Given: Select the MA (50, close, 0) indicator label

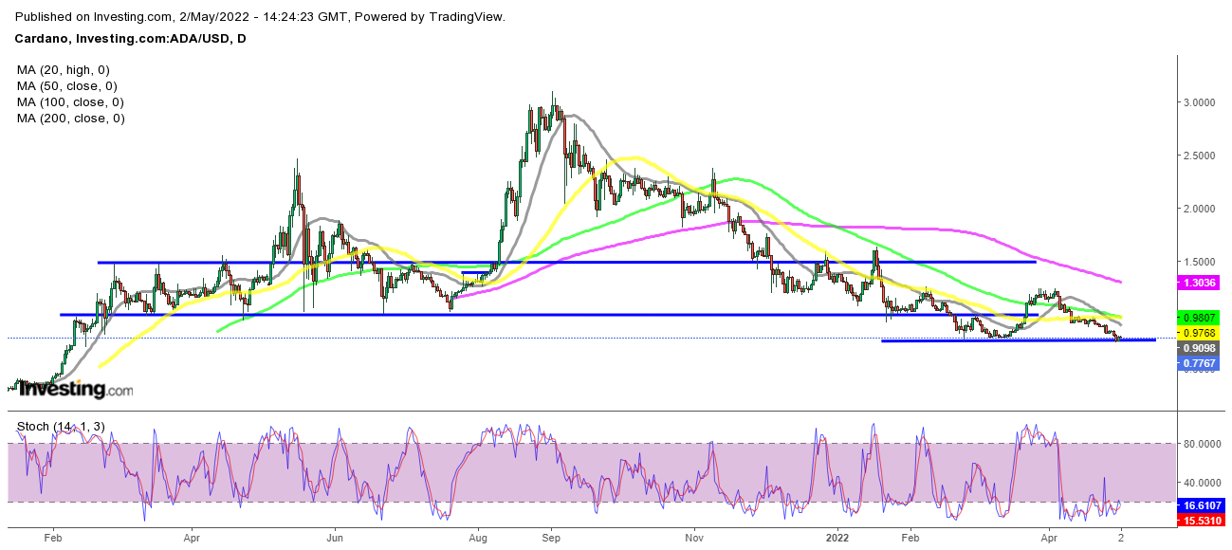Looking at the screenshot, I should pos(68,86).
